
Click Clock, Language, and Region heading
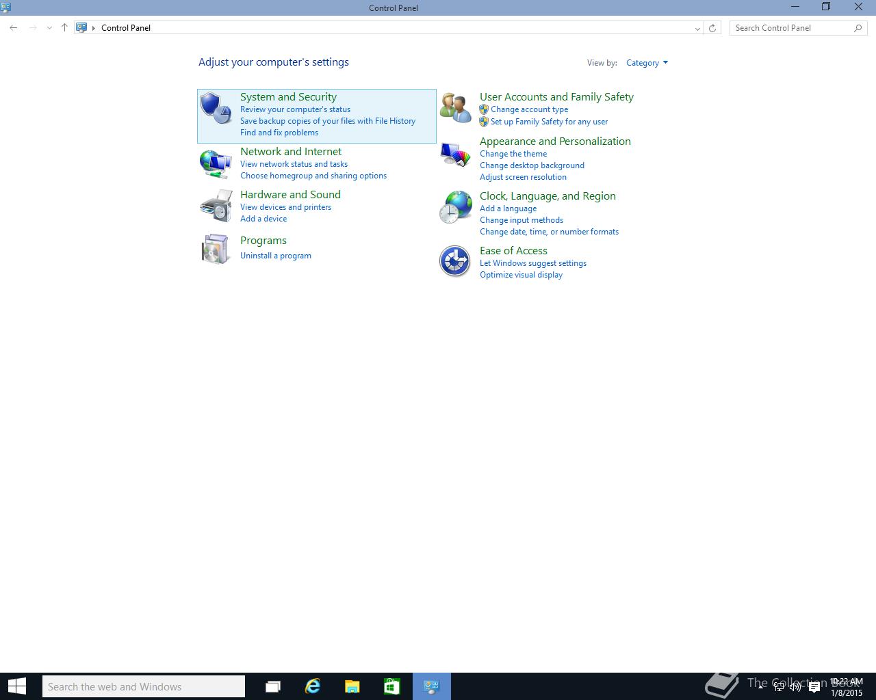[547, 196]
